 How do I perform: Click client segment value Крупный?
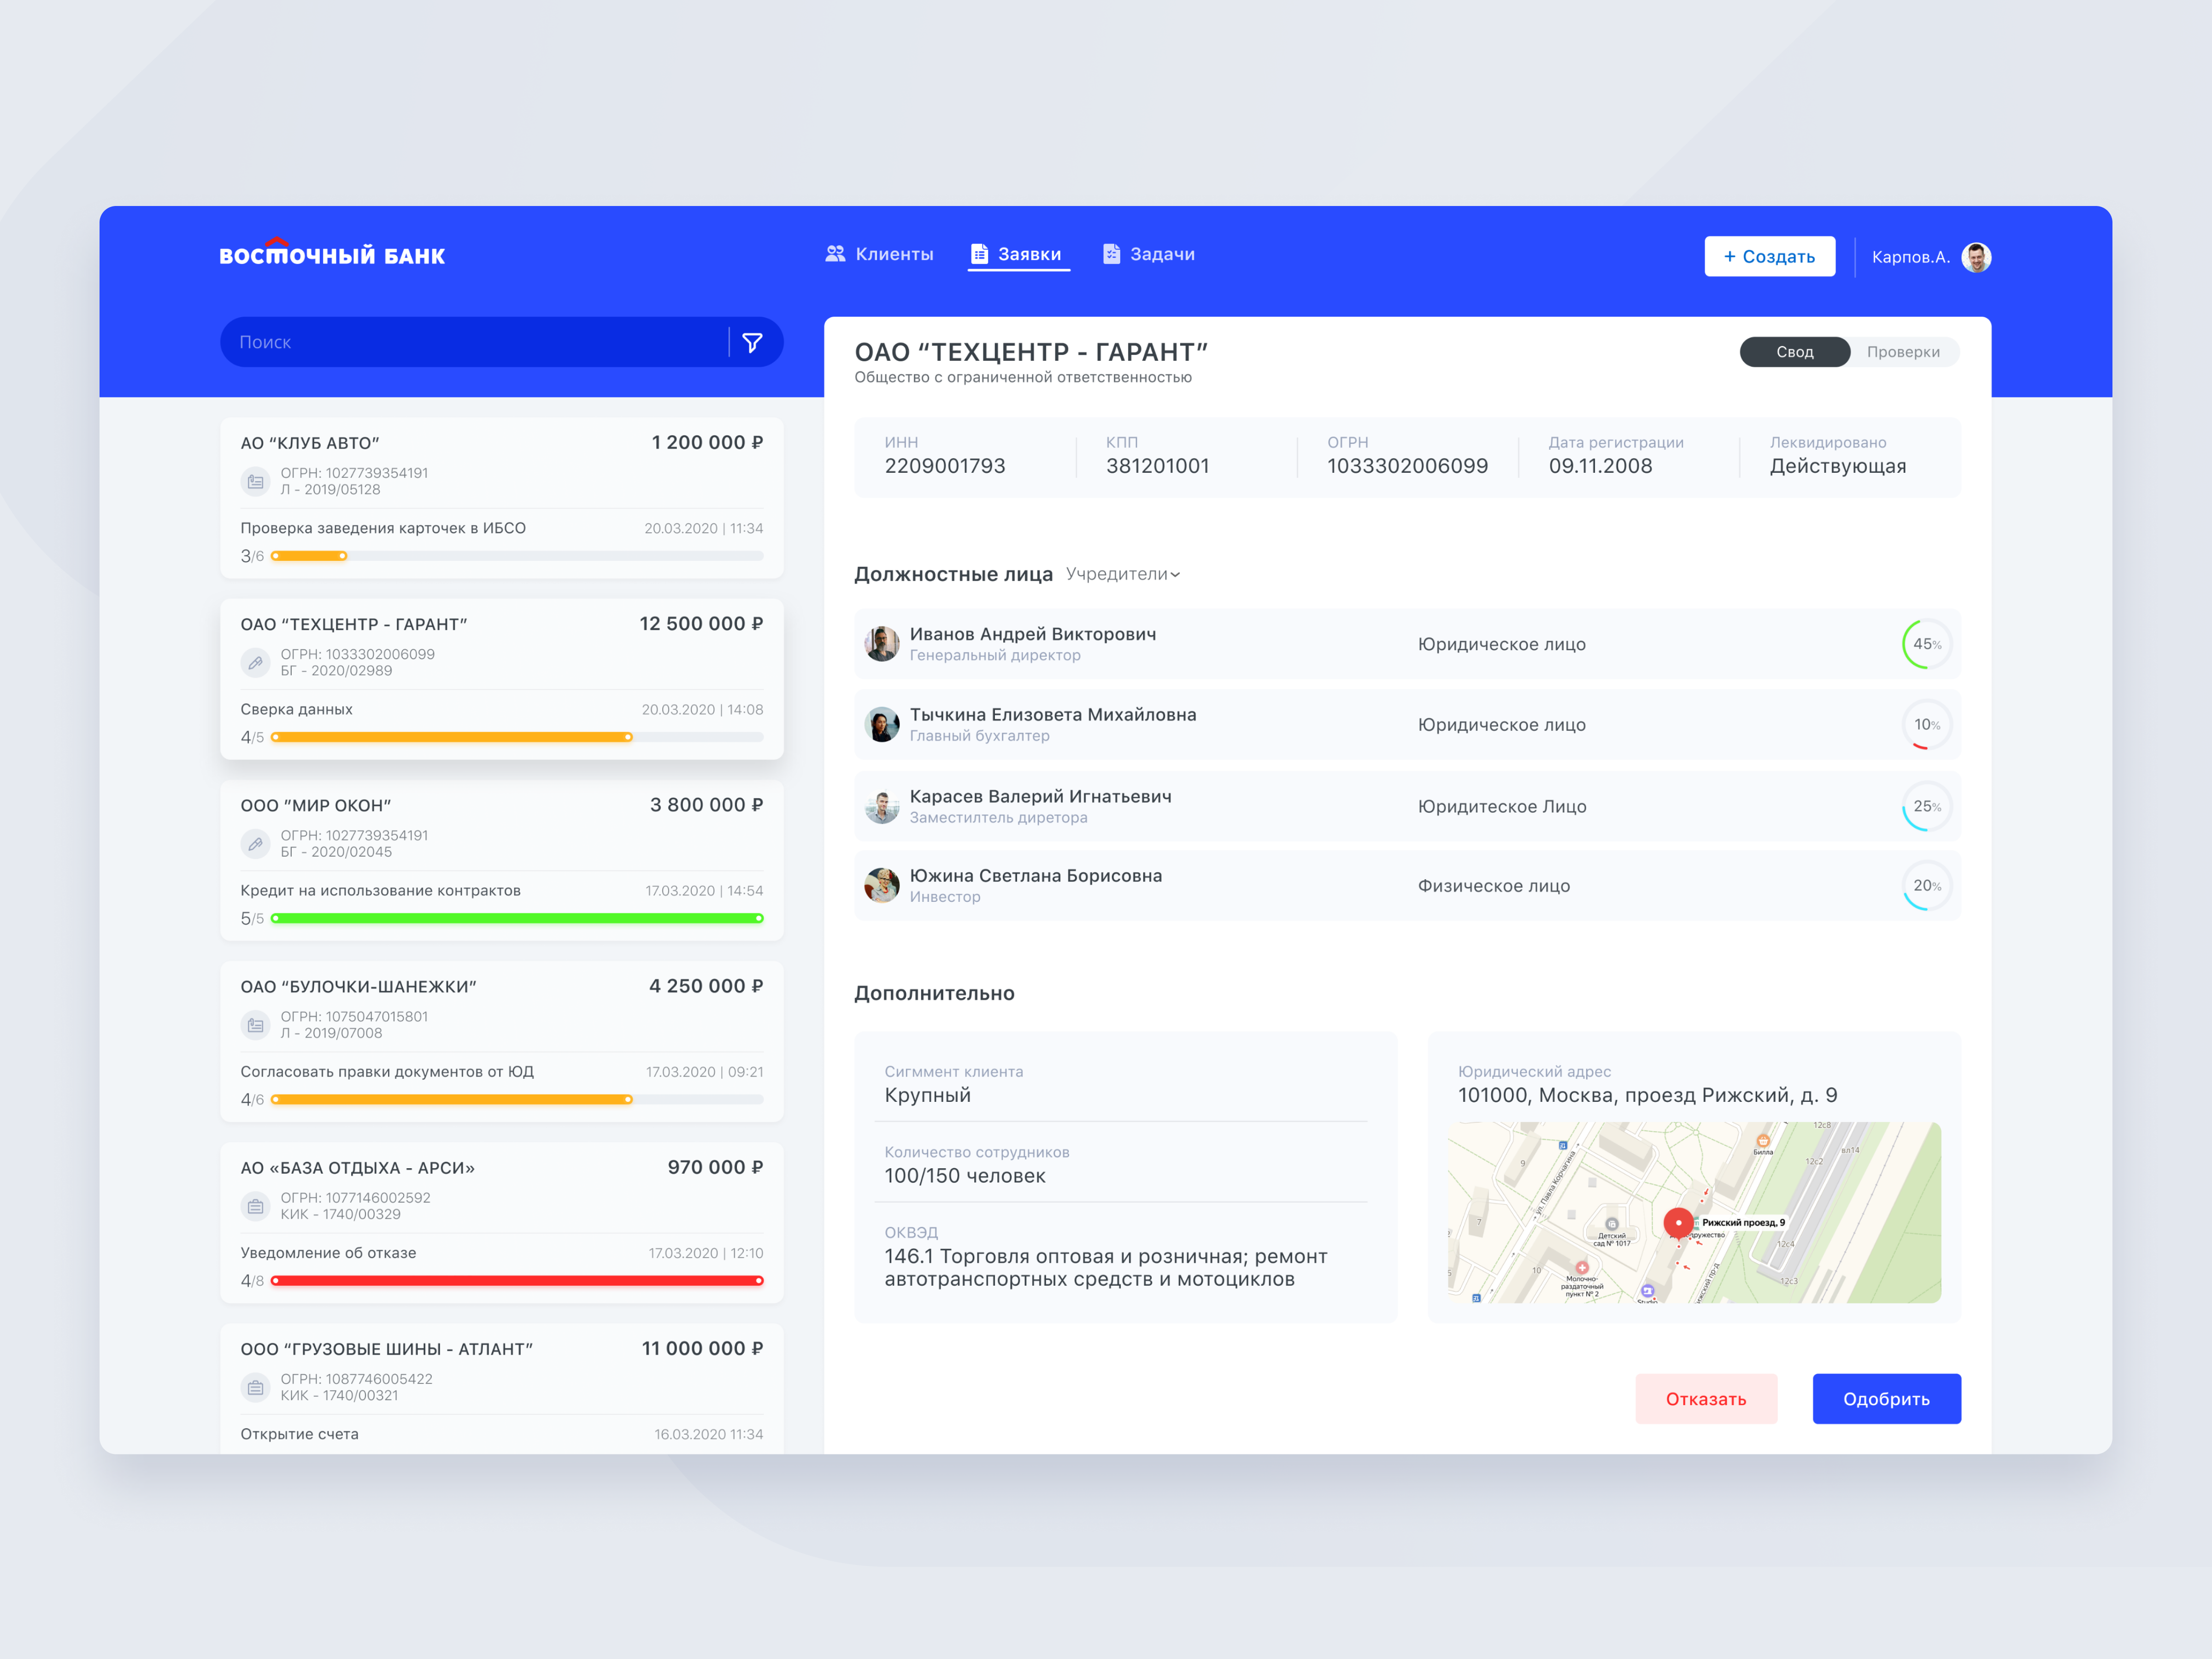tap(927, 1095)
